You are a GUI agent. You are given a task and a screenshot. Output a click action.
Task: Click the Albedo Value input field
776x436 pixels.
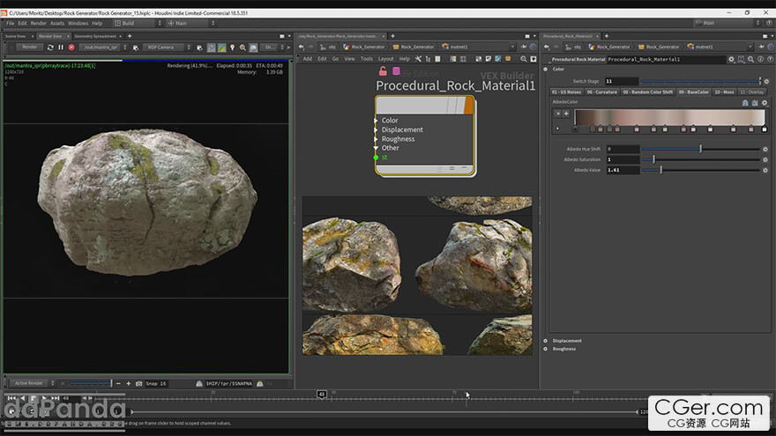click(622, 169)
